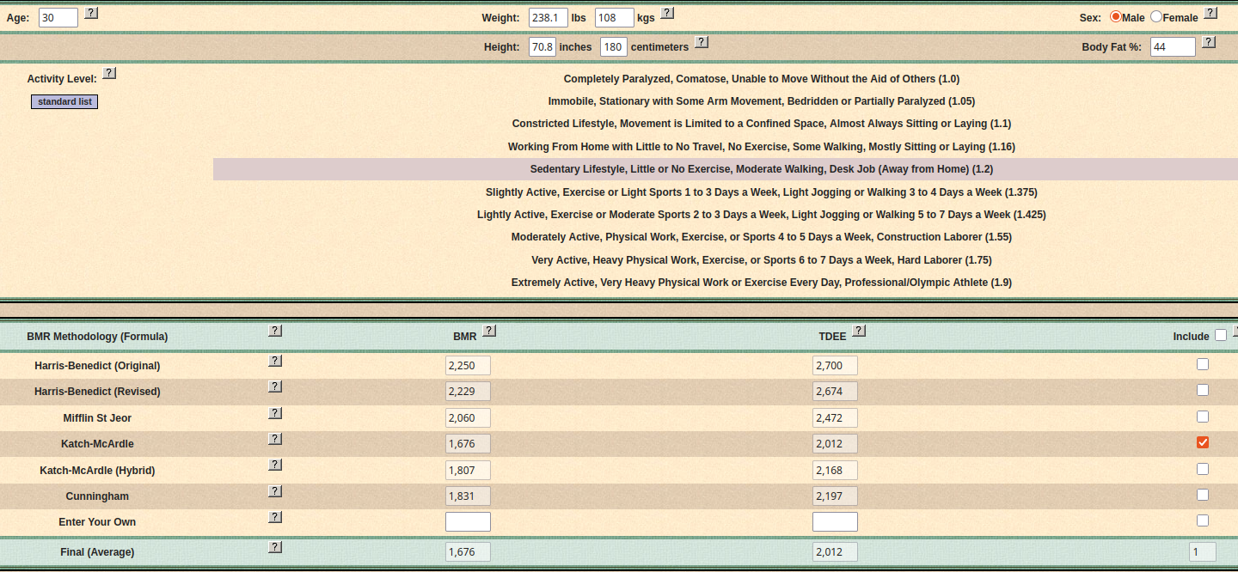Check the Mifflin St Jeor include box
Viewport: 1238px width, 572px height.
[x=1203, y=417]
